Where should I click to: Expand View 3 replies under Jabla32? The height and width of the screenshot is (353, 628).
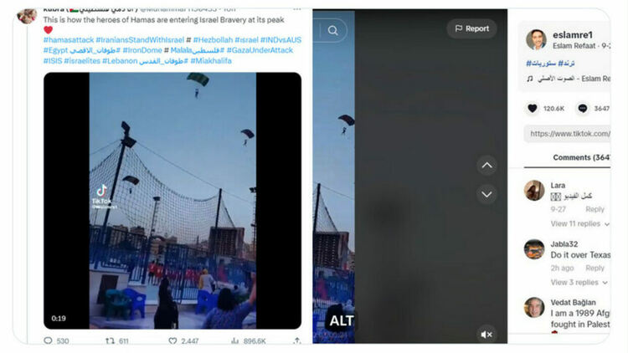579,283
